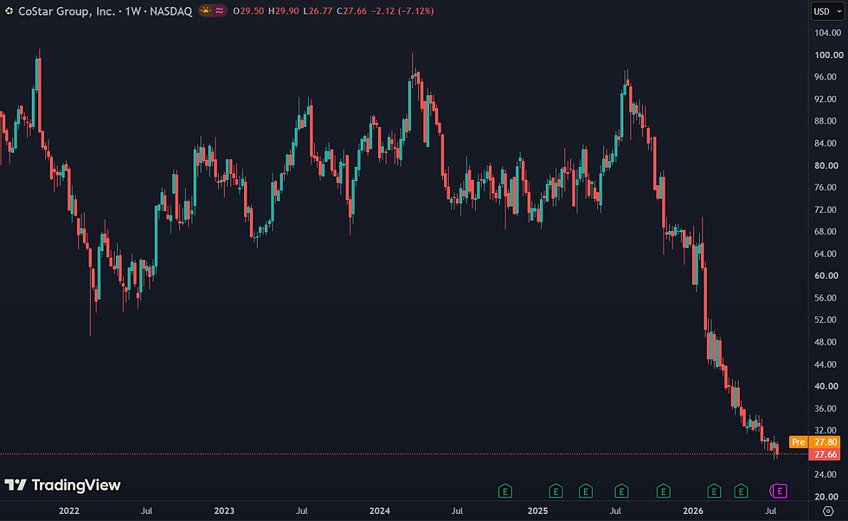The image size is (848, 521).
Task: Click the 2022 time axis label
Action: pos(68,511)
